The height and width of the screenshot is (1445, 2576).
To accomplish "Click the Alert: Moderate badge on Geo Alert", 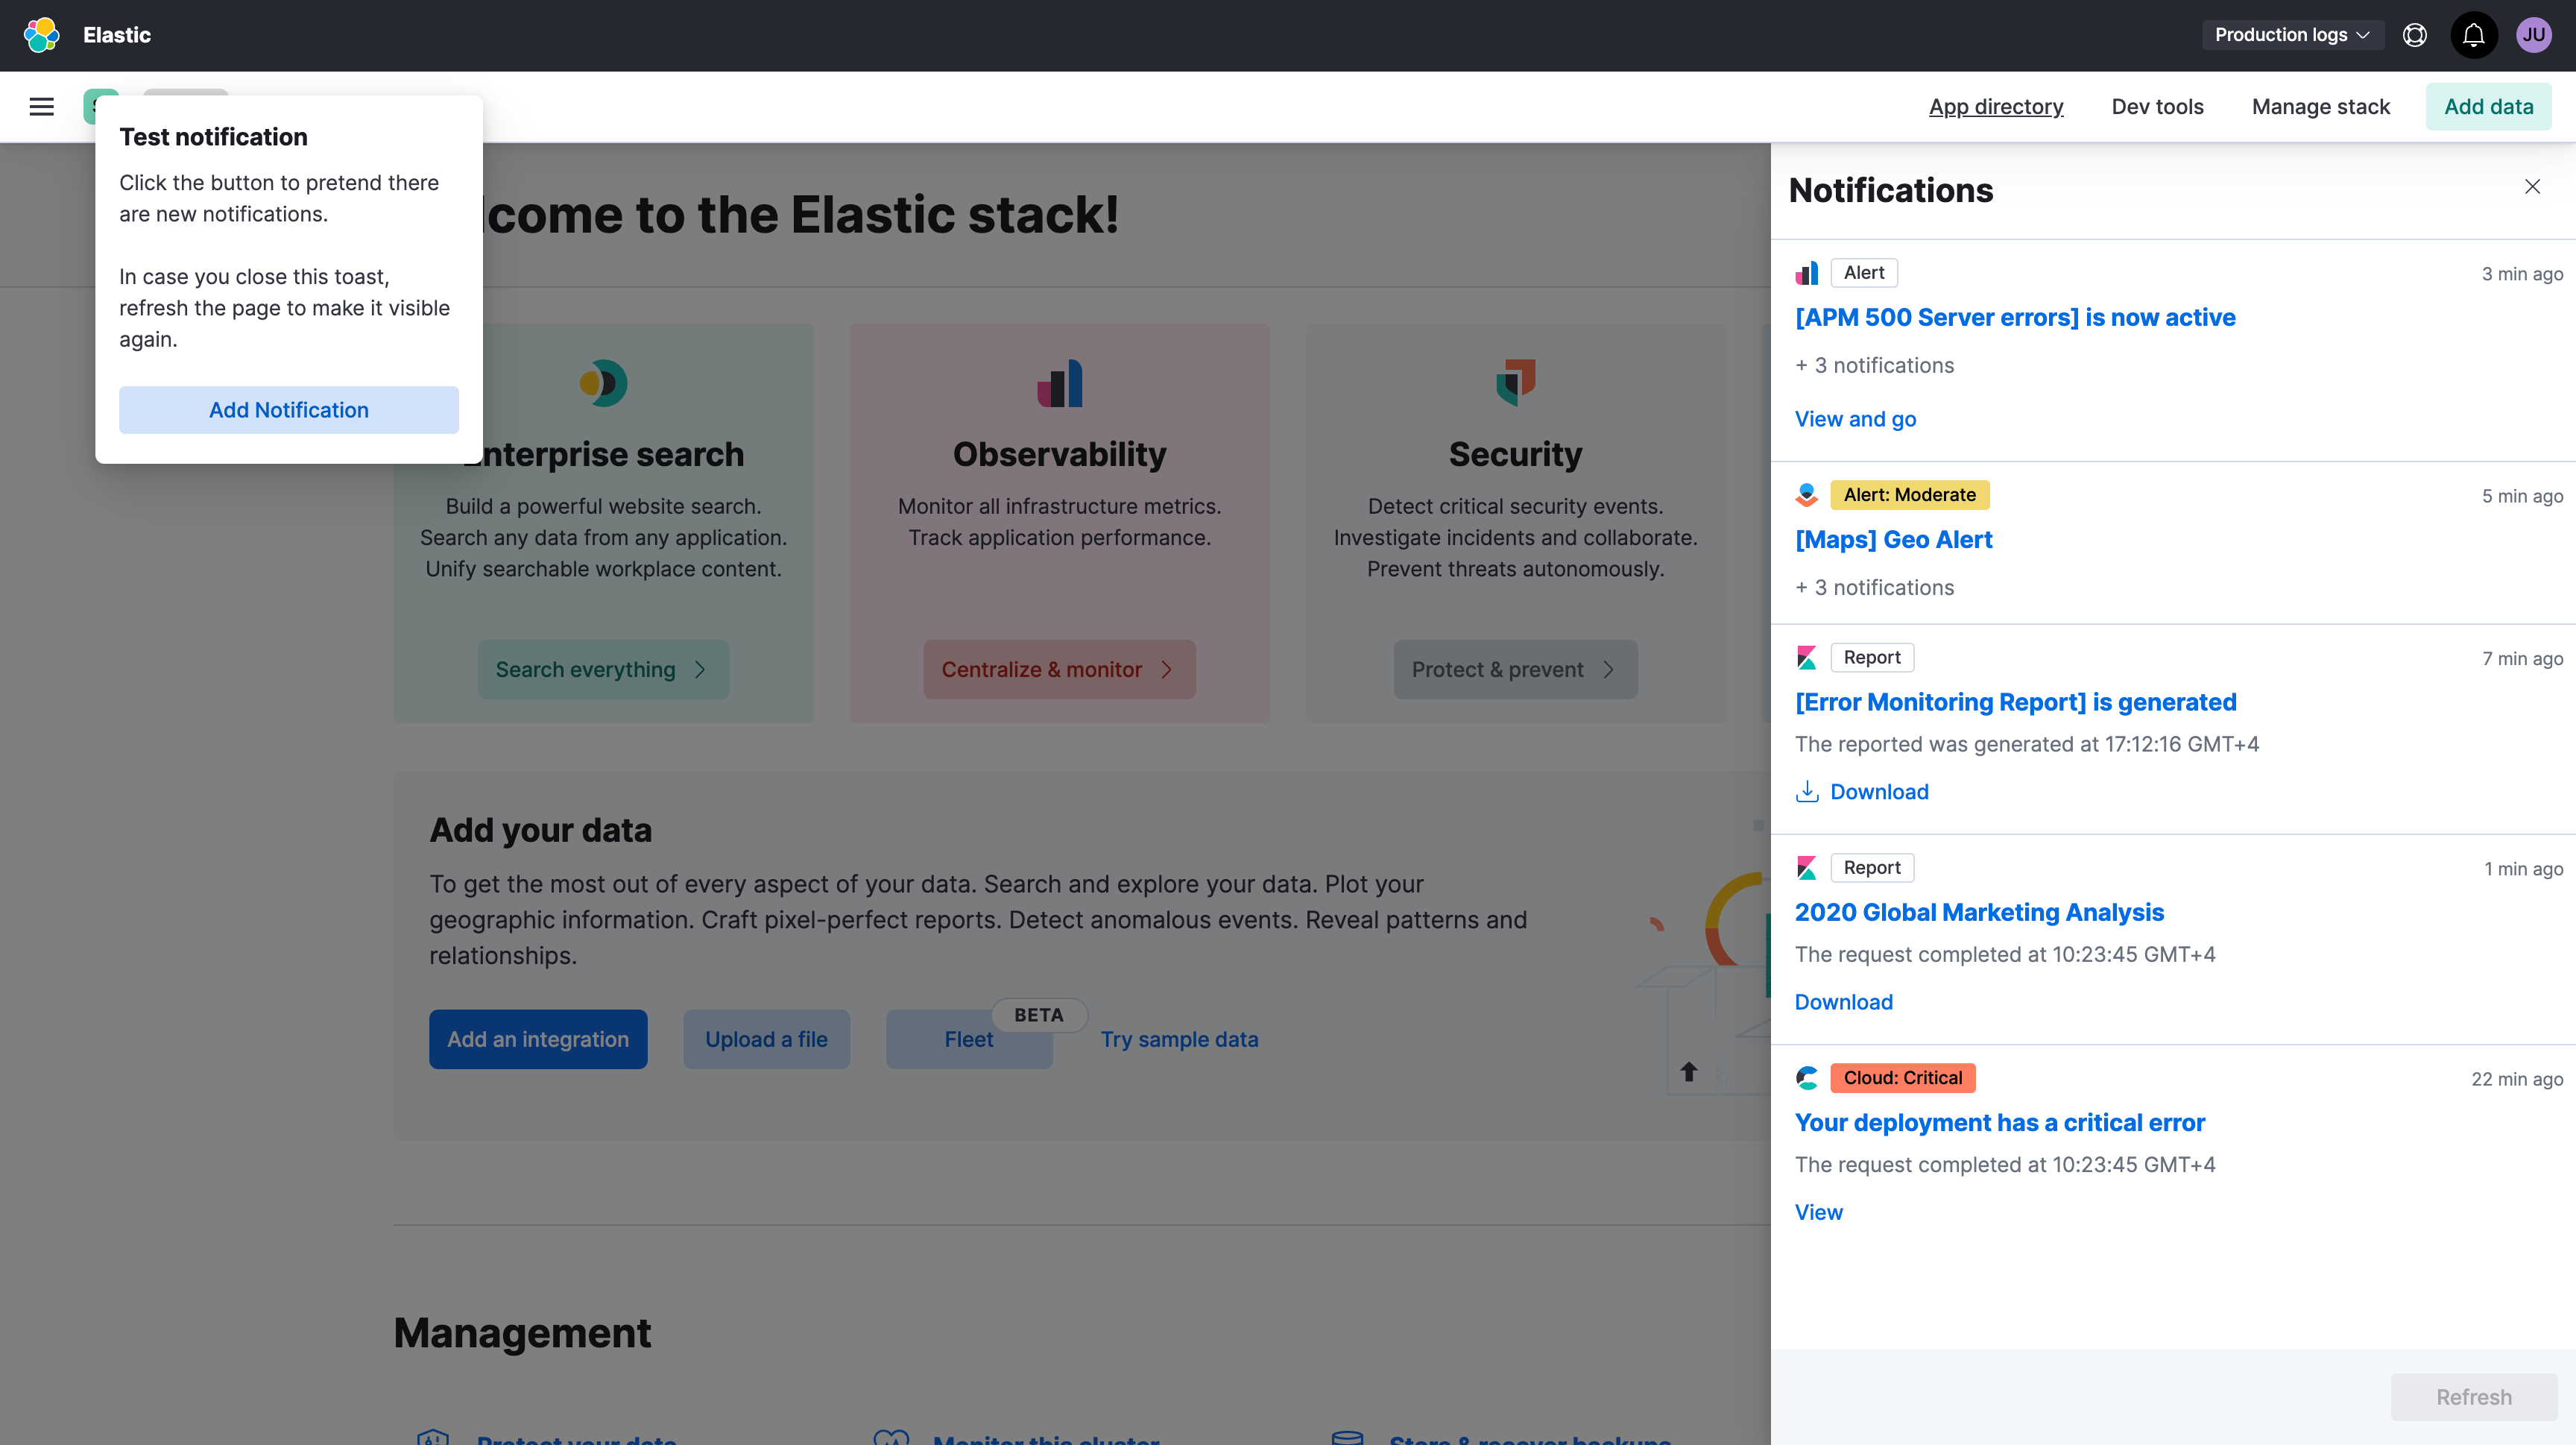I will pyautogui.click(x=1906, y=494).
